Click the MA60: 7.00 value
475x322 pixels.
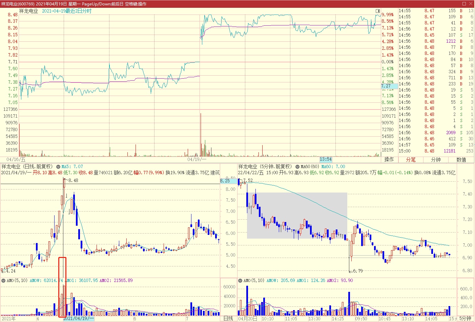point(333,167)
